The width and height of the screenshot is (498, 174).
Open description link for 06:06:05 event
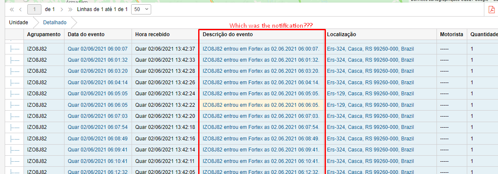point(261,105)
